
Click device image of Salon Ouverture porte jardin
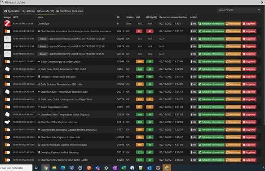pyautogui.click(x=7, y=61)
